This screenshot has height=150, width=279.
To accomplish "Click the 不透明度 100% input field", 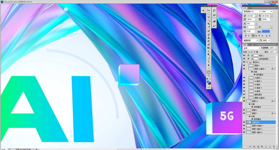I will click(272, 48).
